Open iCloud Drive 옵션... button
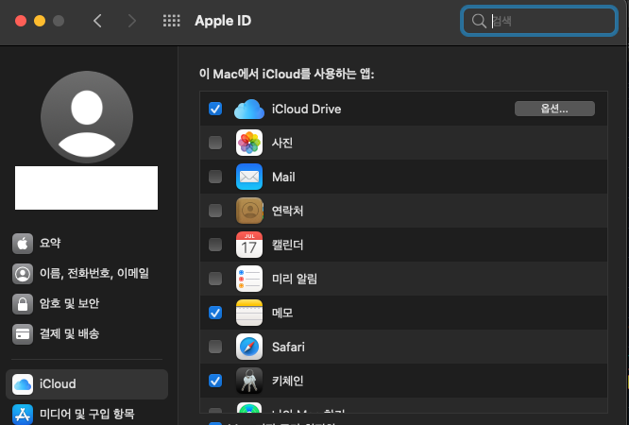 pos(554,109)
